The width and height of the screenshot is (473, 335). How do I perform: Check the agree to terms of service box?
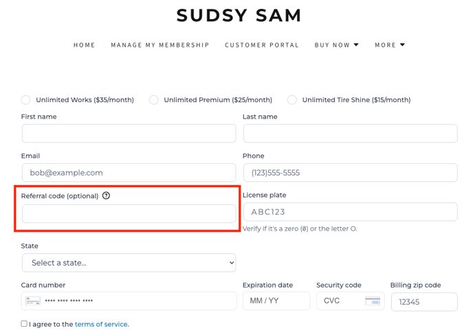24,323
